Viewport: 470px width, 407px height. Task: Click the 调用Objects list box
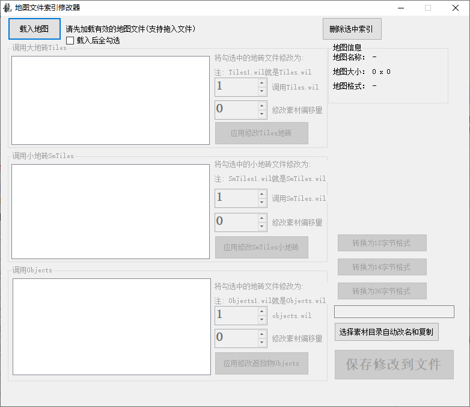(x=112, y=326)
